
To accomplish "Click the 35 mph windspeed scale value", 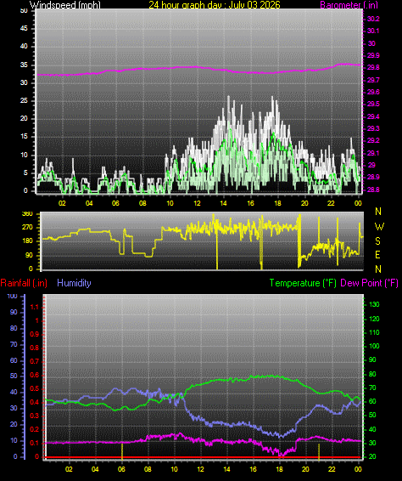I will coord(24,65).
